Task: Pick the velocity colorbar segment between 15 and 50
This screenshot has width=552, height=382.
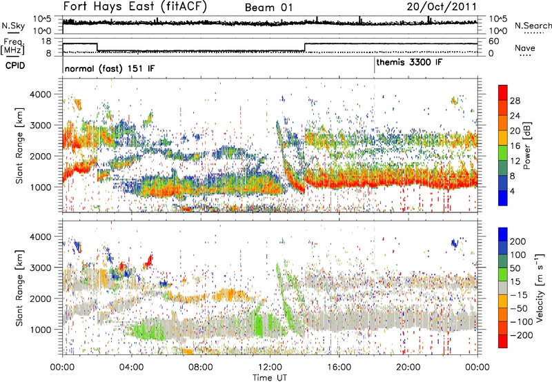Action: [x=503, y=274]
